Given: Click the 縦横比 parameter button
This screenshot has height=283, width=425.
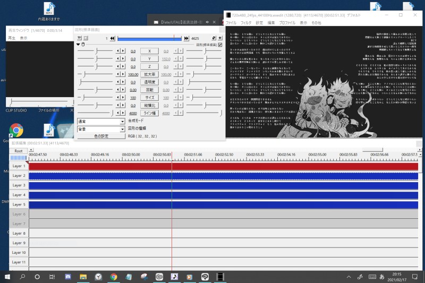Looking at the screenshot, I should pyautogui.click(x=149, y=105).
